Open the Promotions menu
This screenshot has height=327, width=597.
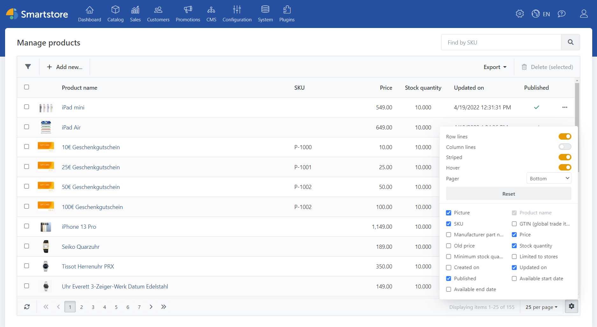188,14
